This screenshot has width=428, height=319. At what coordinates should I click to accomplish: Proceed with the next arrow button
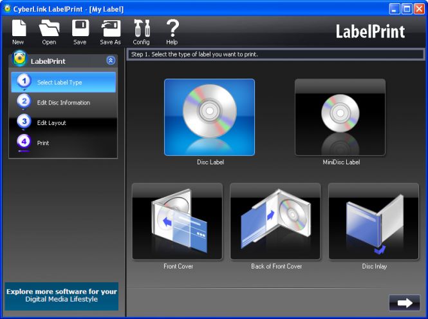coord(405,303)
